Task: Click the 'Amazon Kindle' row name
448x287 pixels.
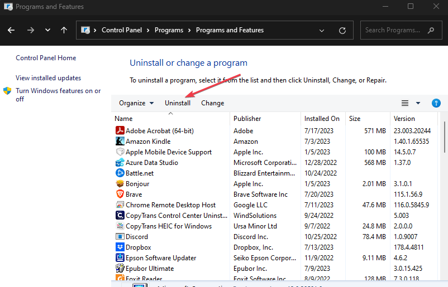Action: pyautogui.click(x=148, y=142)
